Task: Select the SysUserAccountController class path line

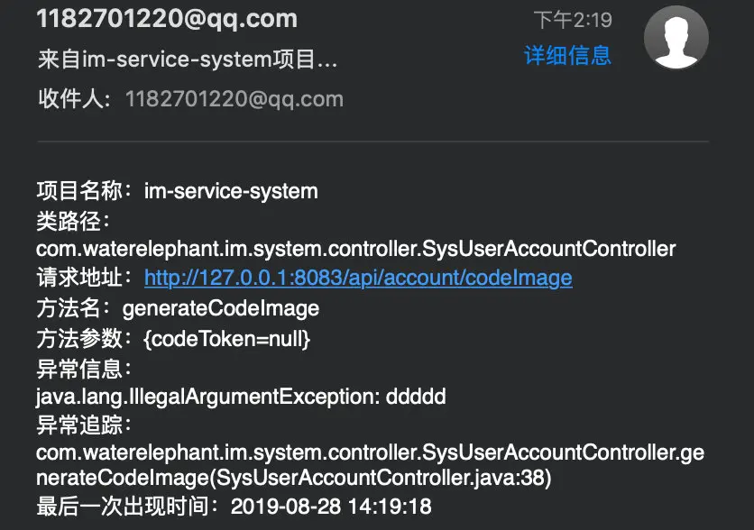Action: [x=355, y=248]
